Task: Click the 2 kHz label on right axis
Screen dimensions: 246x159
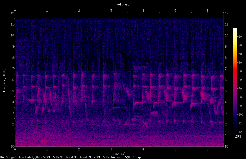Action: pyautogui.click(x=226, y=124)
